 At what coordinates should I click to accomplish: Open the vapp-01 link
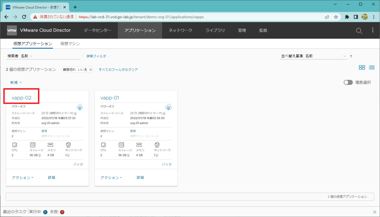point(110,98)
